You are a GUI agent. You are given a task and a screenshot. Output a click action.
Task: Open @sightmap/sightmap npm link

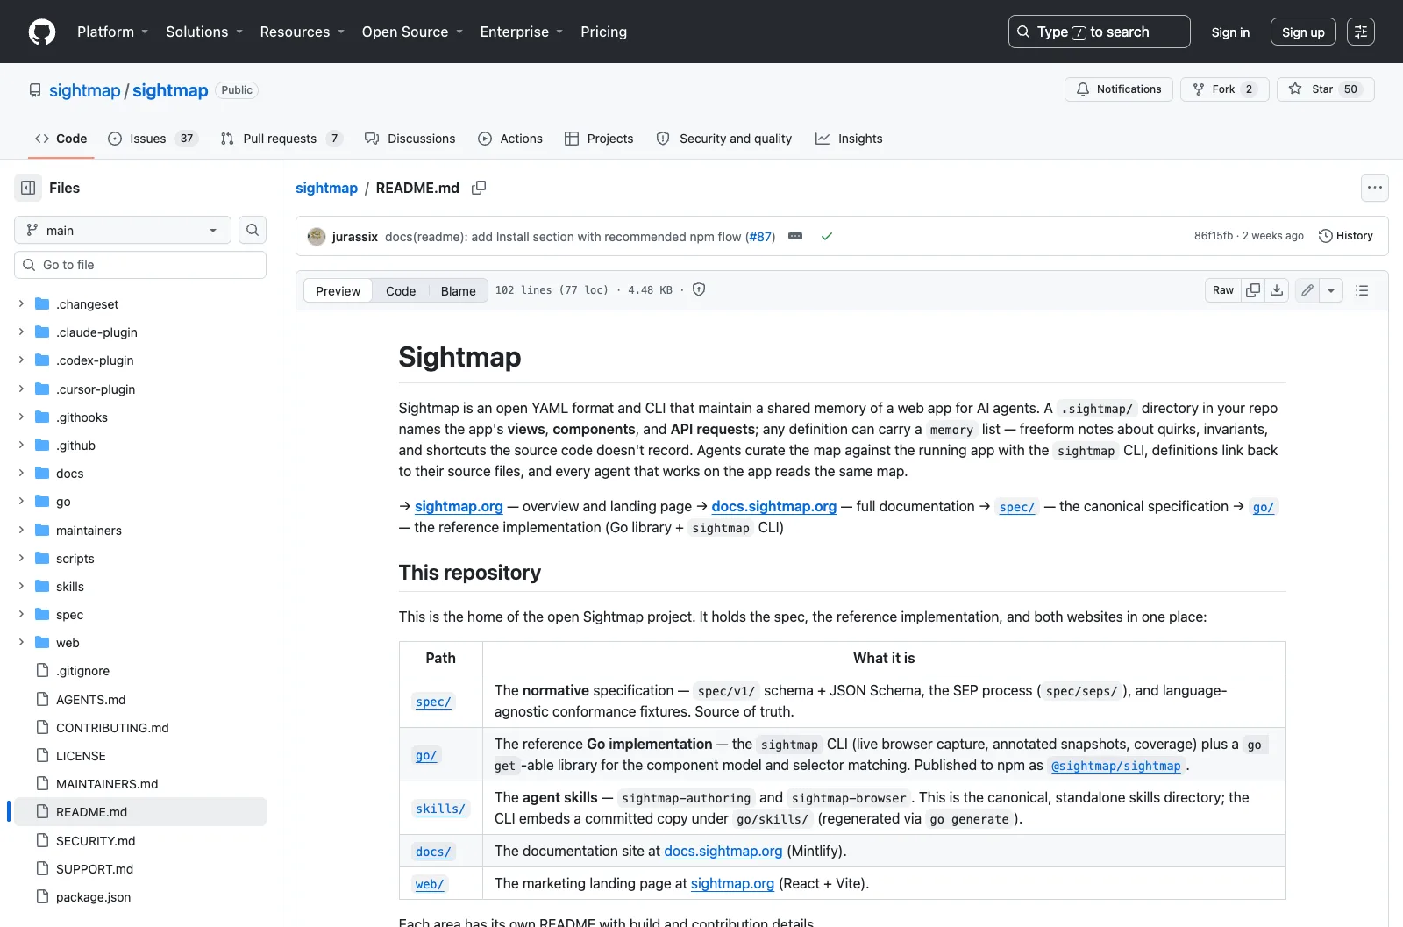1115,766
